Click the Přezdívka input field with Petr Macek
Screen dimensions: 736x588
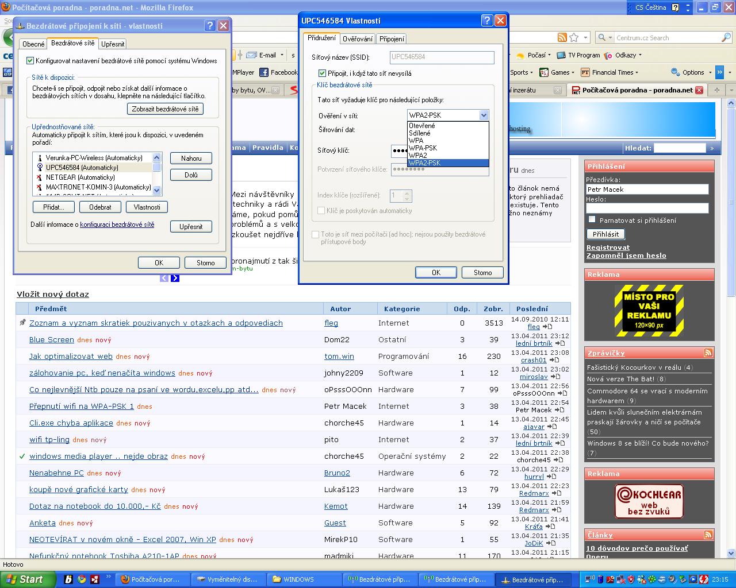click(647, 189)
